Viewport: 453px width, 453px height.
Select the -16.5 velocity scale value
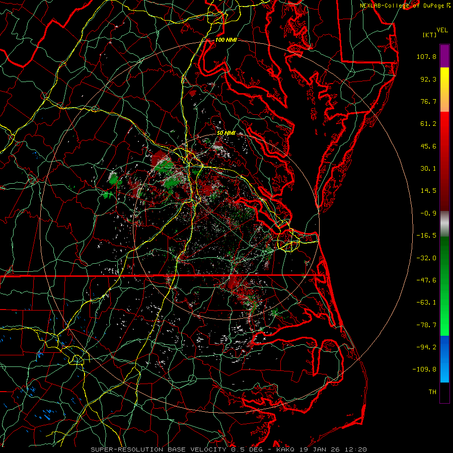tap(426, 236)
